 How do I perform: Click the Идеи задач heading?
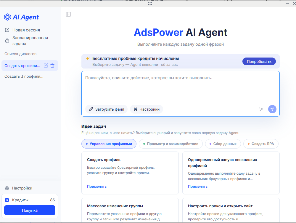pyautogui.click(x=94, y=126)
